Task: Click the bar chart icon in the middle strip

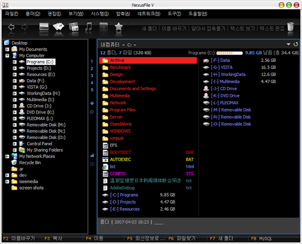Action: click(92, 155)
